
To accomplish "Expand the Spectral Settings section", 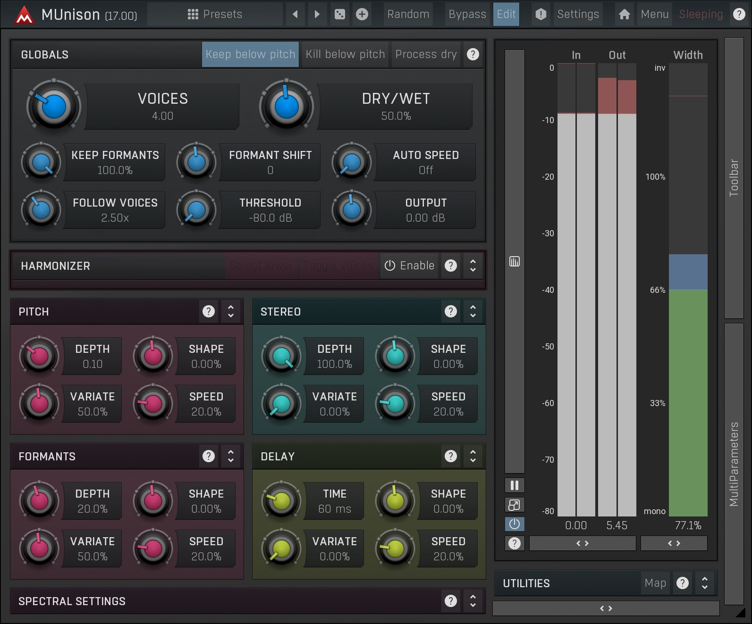I will tap(473, 601).
